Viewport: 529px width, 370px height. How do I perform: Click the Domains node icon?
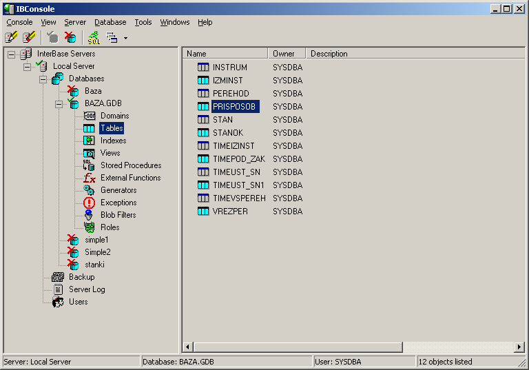89,116
